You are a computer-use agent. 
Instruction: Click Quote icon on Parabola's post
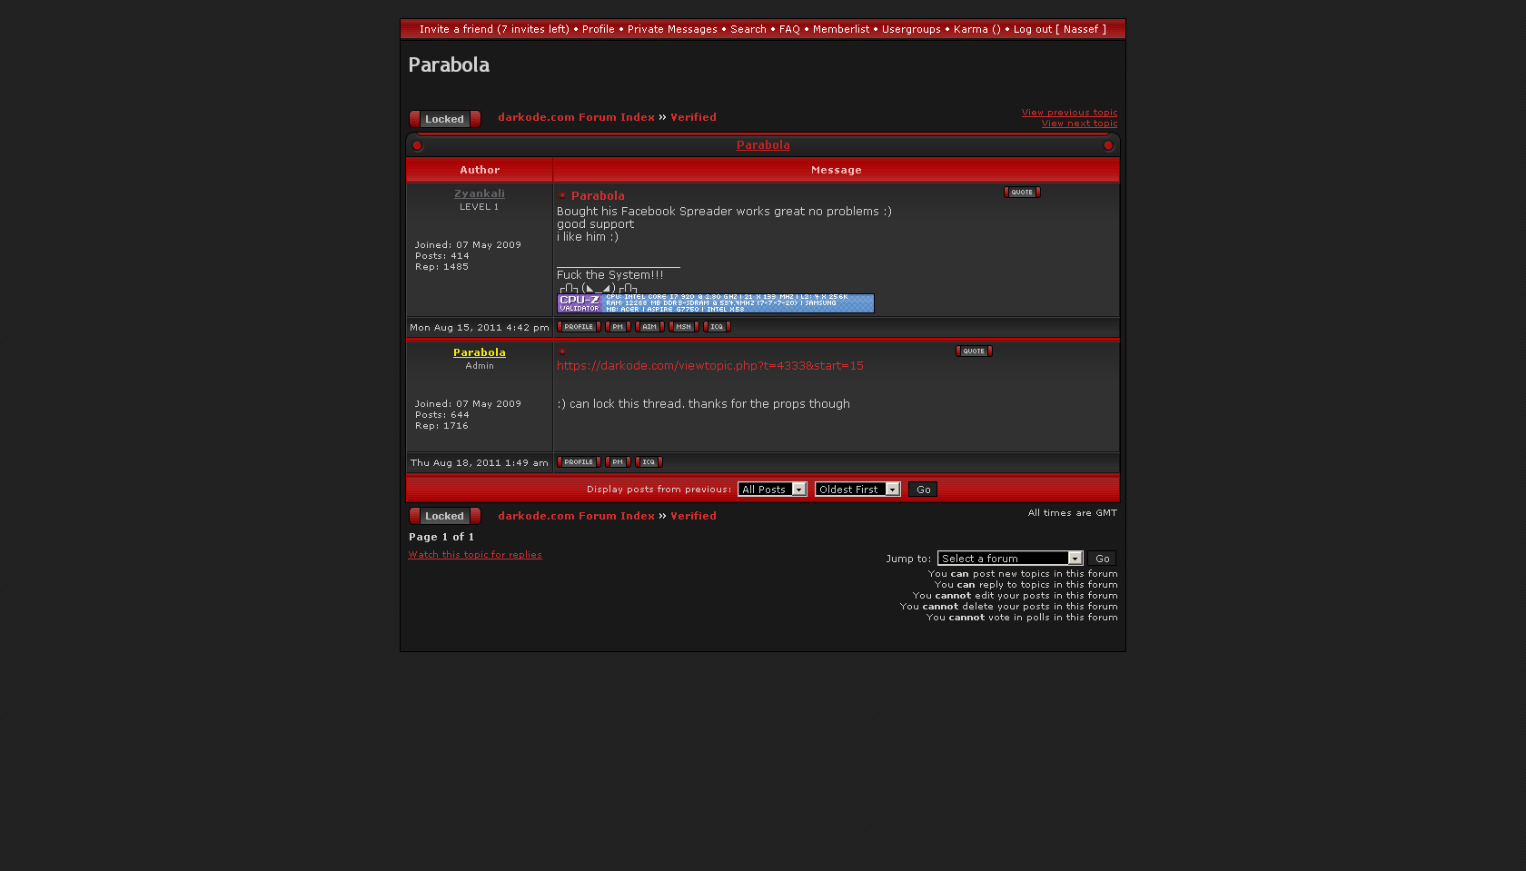[x=974, y=351]
